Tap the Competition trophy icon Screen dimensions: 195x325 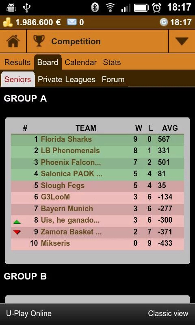coord(39,41)
